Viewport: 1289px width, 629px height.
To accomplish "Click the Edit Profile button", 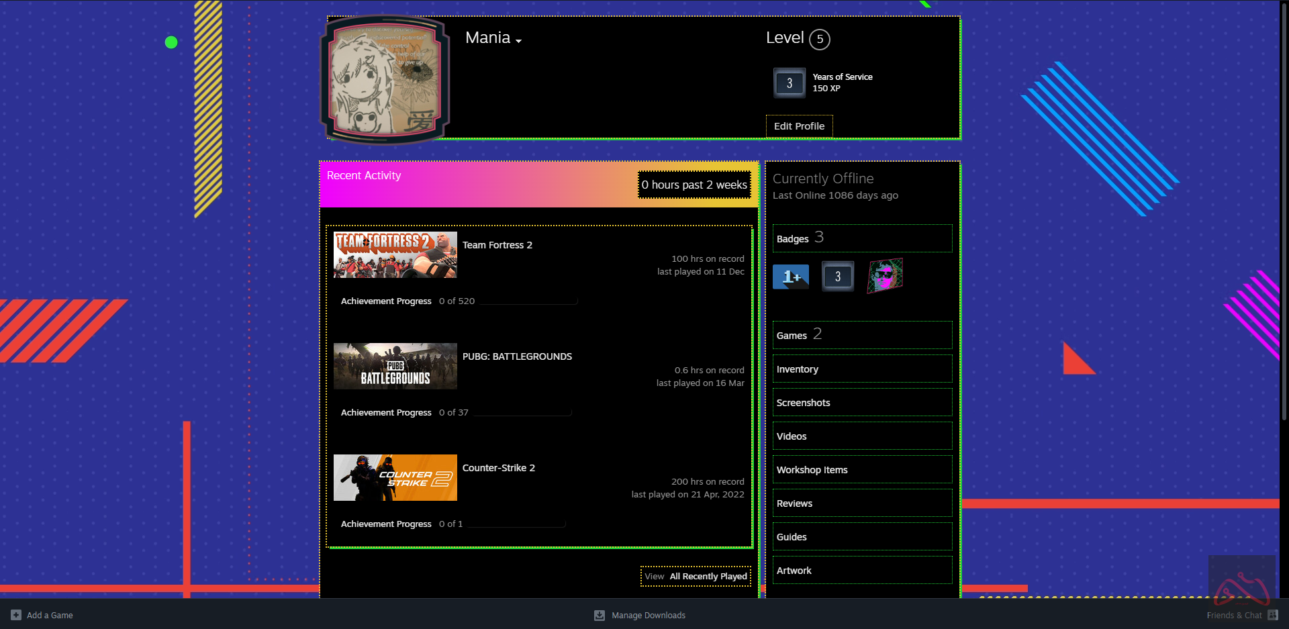I will (x=799, y=126).
